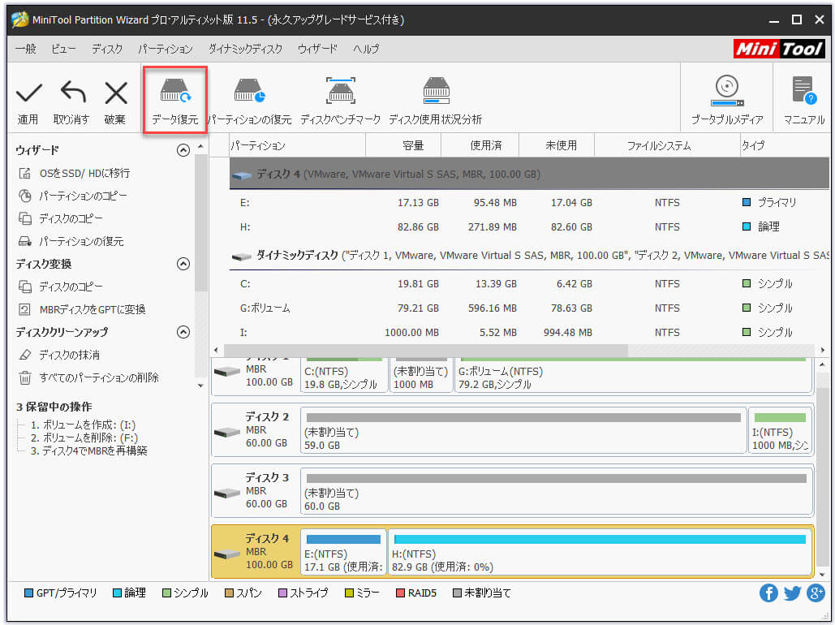This screenshot has height=625, width=835.
Task: Click the sidebar scroll-down arrow
Action: click(200, 386)
